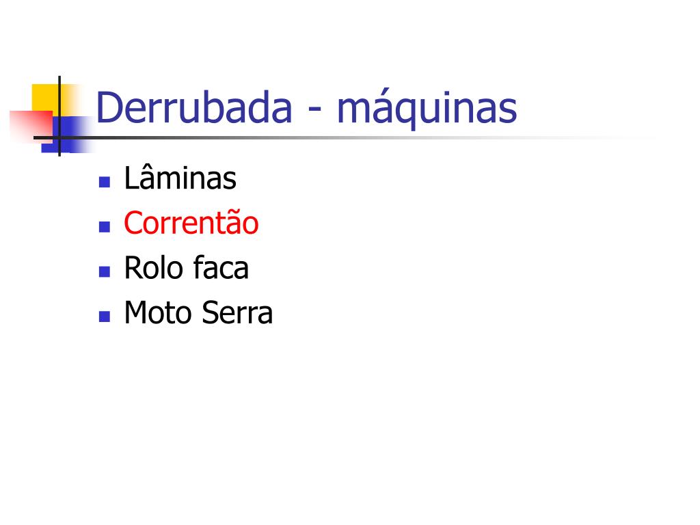Select the red Correntão text
Image resolution: width=700 pixels, height=525 pixels.
191,222
